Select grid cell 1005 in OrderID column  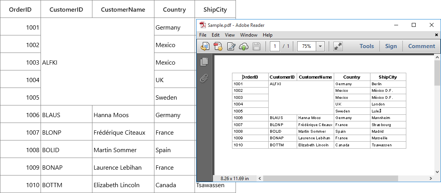click(20, 97)
